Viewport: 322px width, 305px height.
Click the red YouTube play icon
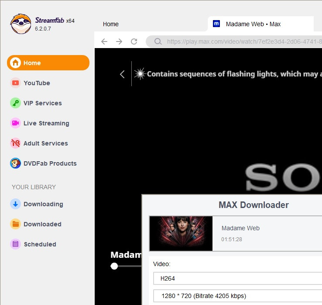15,83
